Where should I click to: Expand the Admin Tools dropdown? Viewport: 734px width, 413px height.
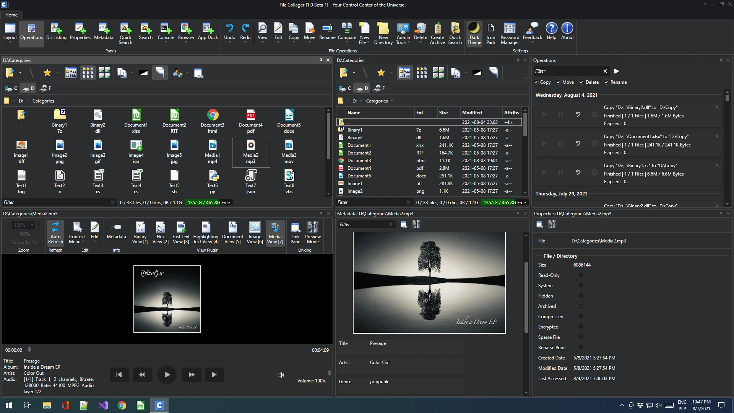click(x=408, y=43)
